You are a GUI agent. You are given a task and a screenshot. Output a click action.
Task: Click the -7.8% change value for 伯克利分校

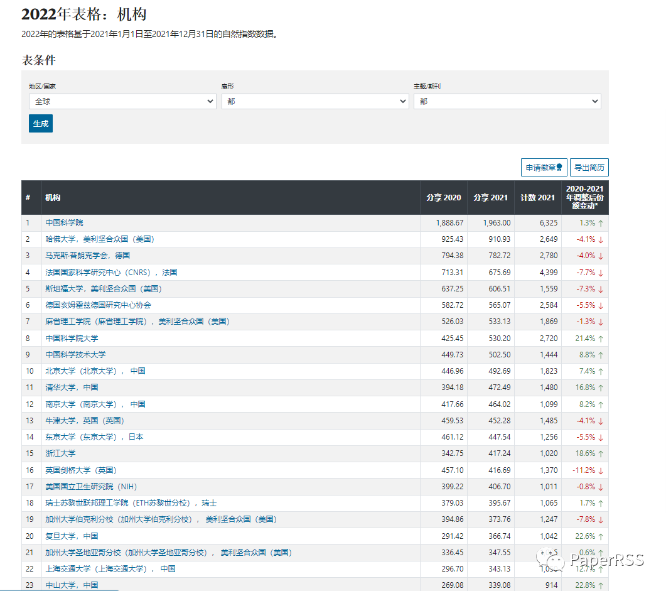point(586,519)
